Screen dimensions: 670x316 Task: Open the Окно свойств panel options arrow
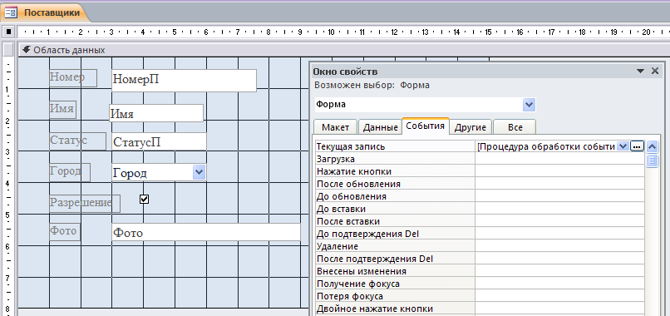641,72
